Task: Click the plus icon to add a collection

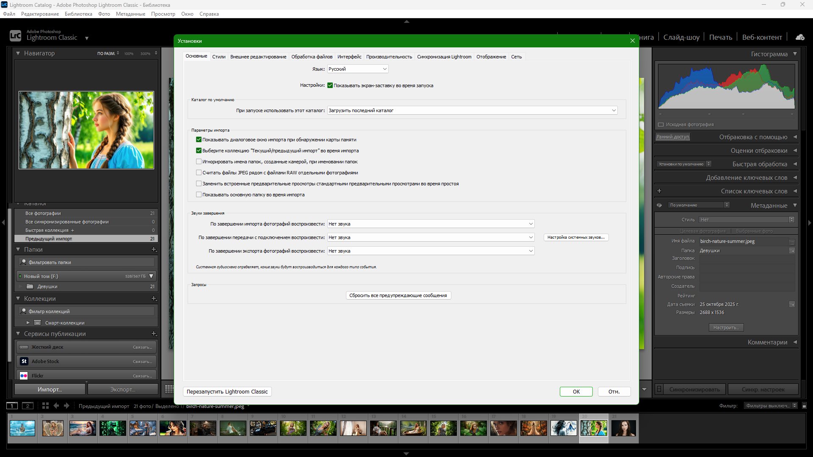Action: [x=154, y=299]
